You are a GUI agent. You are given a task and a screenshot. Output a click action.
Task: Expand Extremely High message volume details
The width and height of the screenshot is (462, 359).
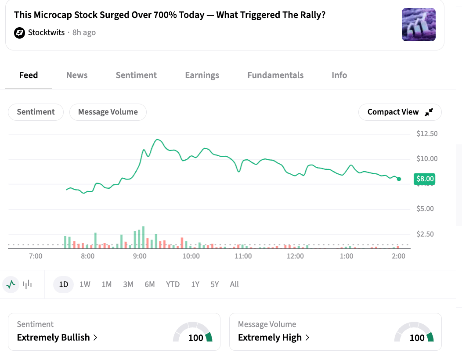274,337
